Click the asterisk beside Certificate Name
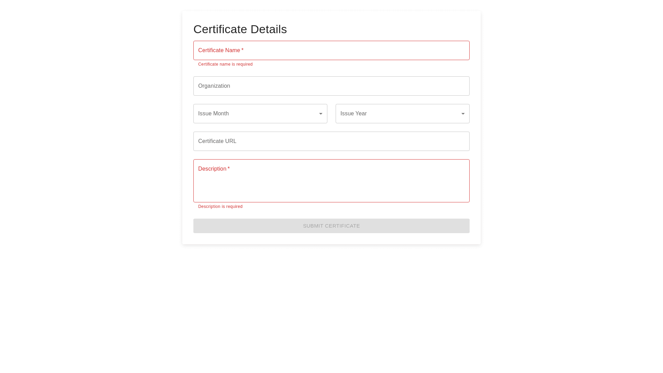Viewport: 663px width, 373px height. tap(242, 50)
